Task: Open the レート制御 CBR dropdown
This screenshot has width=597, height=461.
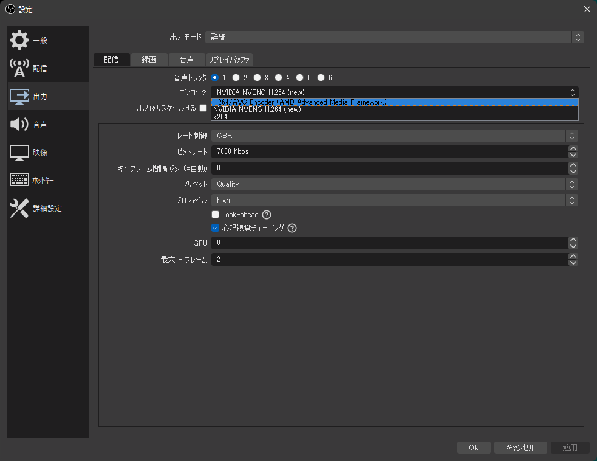Action: [x=395, y=136]
